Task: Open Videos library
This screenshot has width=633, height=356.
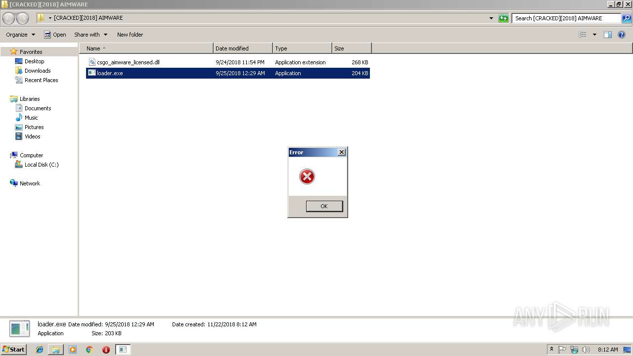Action: [32, 136]
